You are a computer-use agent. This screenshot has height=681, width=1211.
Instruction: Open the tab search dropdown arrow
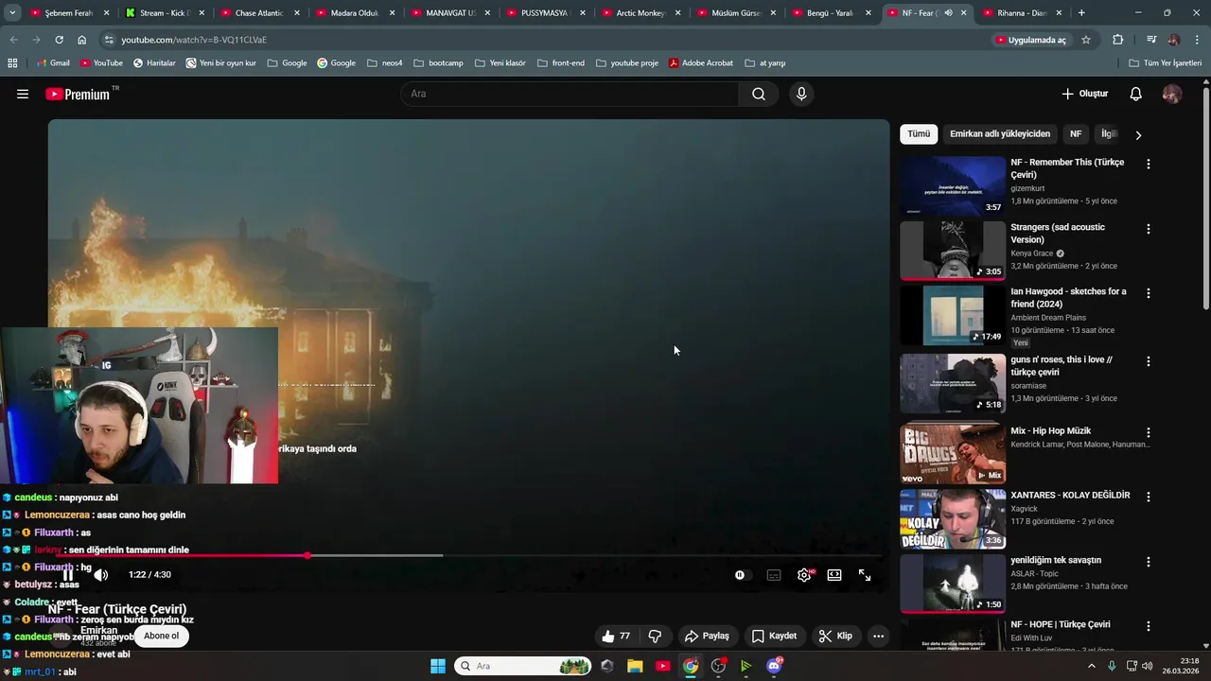(x=12, y=13)
